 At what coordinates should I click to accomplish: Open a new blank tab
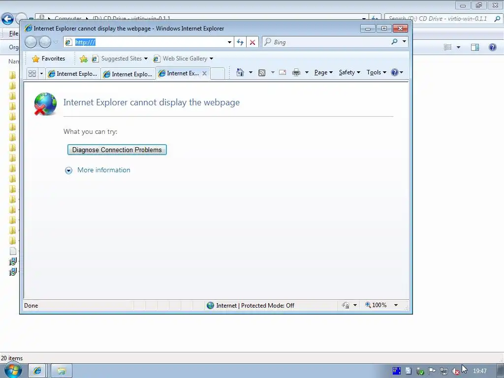(x=218, y=73)
